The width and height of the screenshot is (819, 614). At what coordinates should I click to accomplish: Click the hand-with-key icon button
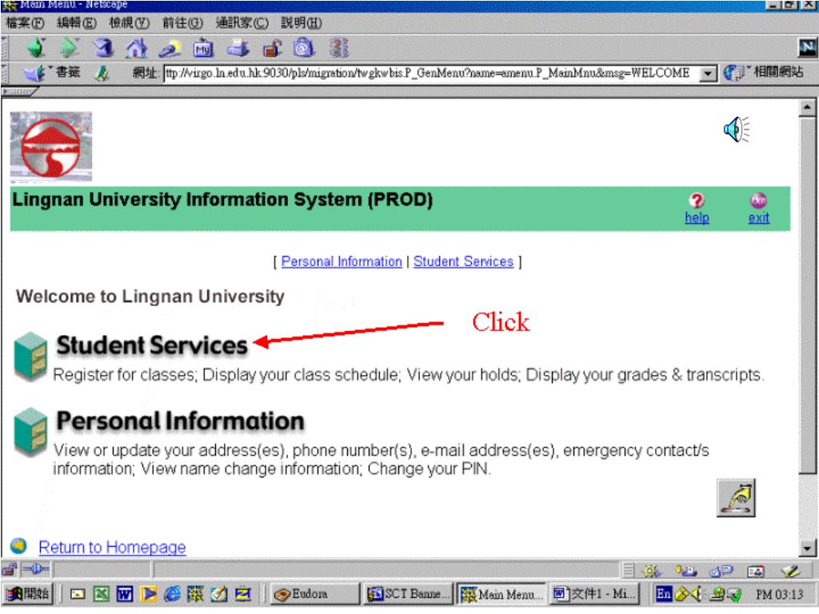[736, 498]
